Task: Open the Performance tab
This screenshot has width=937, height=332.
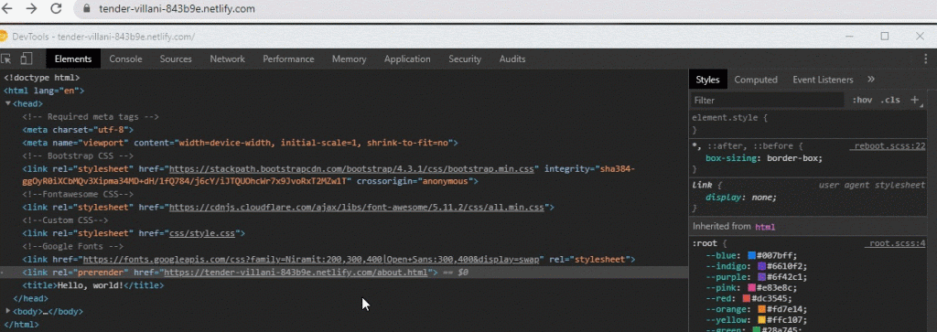Action: [x=288, y=59]
